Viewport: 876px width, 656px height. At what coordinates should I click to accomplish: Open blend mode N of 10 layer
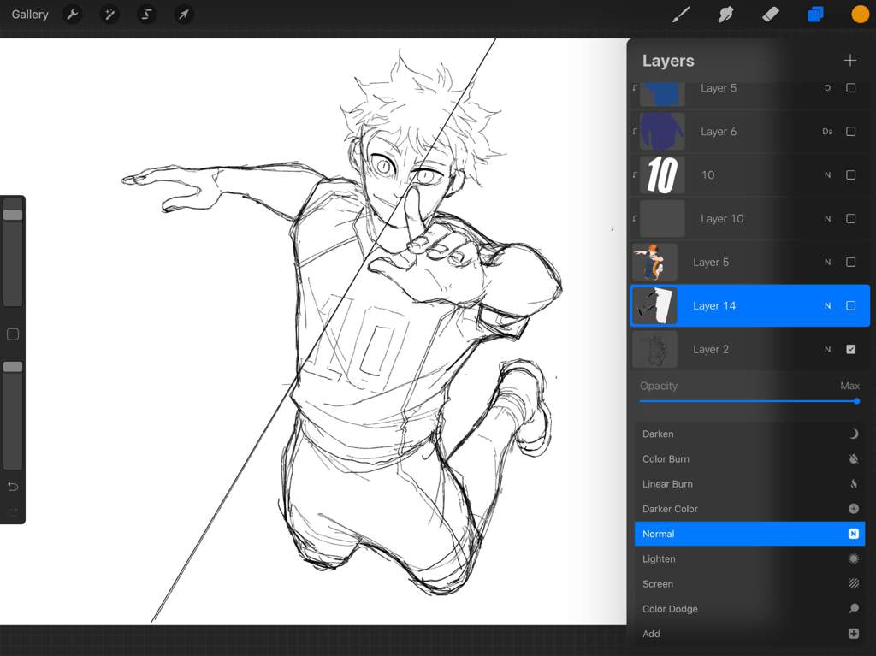coord(827,174)
